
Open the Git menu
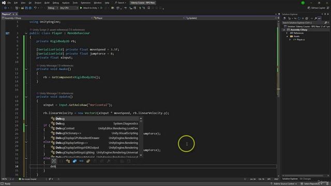30,3
